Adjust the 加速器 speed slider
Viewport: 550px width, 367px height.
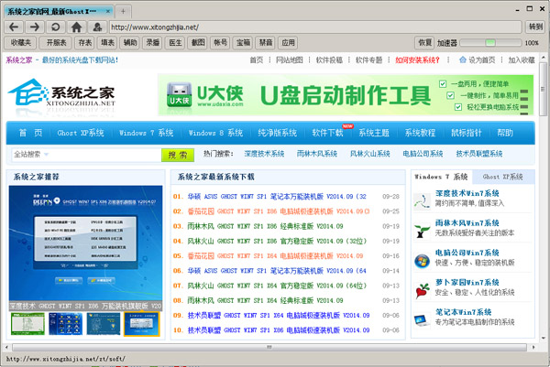[489, 43]
